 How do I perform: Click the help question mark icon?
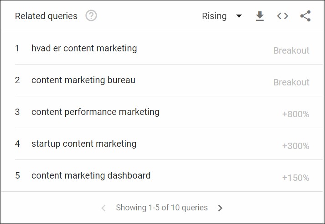pyautogui.click(x=91, y=16)
